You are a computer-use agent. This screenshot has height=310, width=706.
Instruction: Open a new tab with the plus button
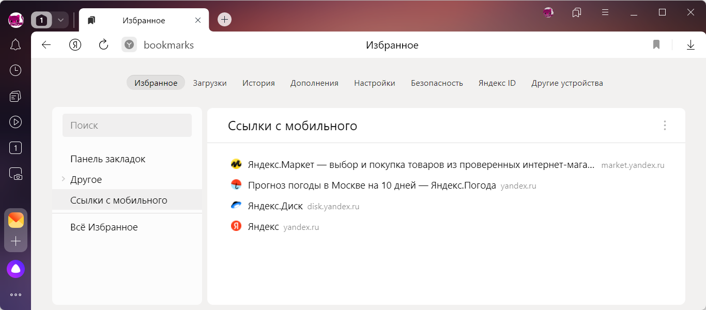click(x=224, y=20)
